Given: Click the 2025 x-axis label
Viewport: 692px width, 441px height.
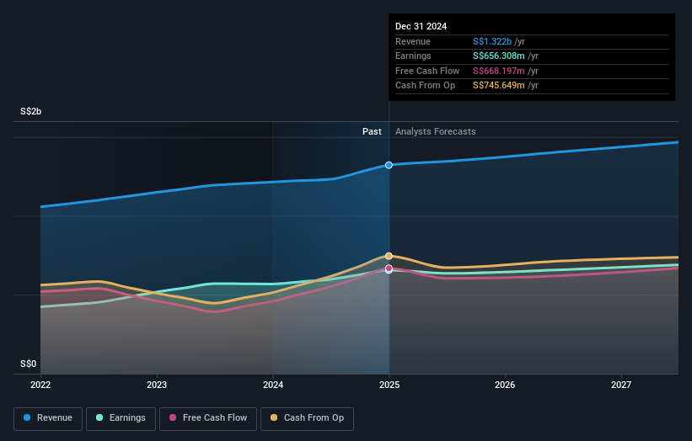Looking at the screenshot, I should (x=389, y=385).
